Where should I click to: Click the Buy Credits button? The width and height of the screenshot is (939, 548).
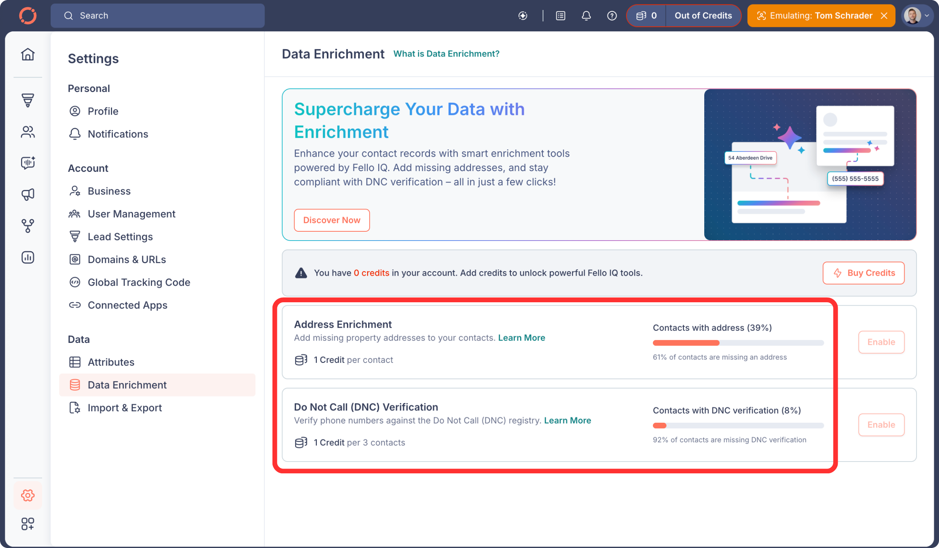(863, 273)
